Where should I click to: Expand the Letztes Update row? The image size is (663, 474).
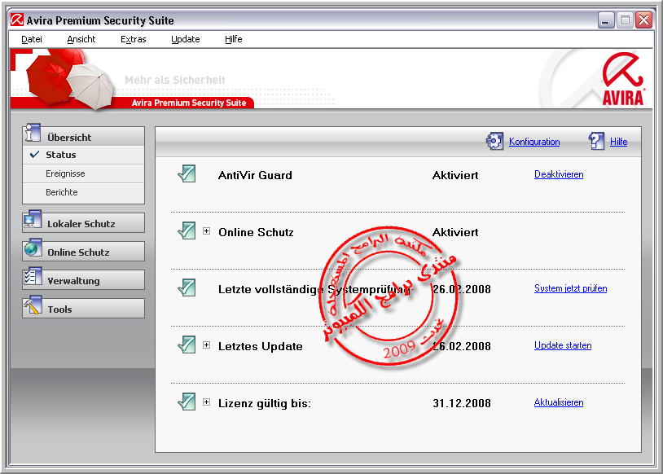coord(206,345)
